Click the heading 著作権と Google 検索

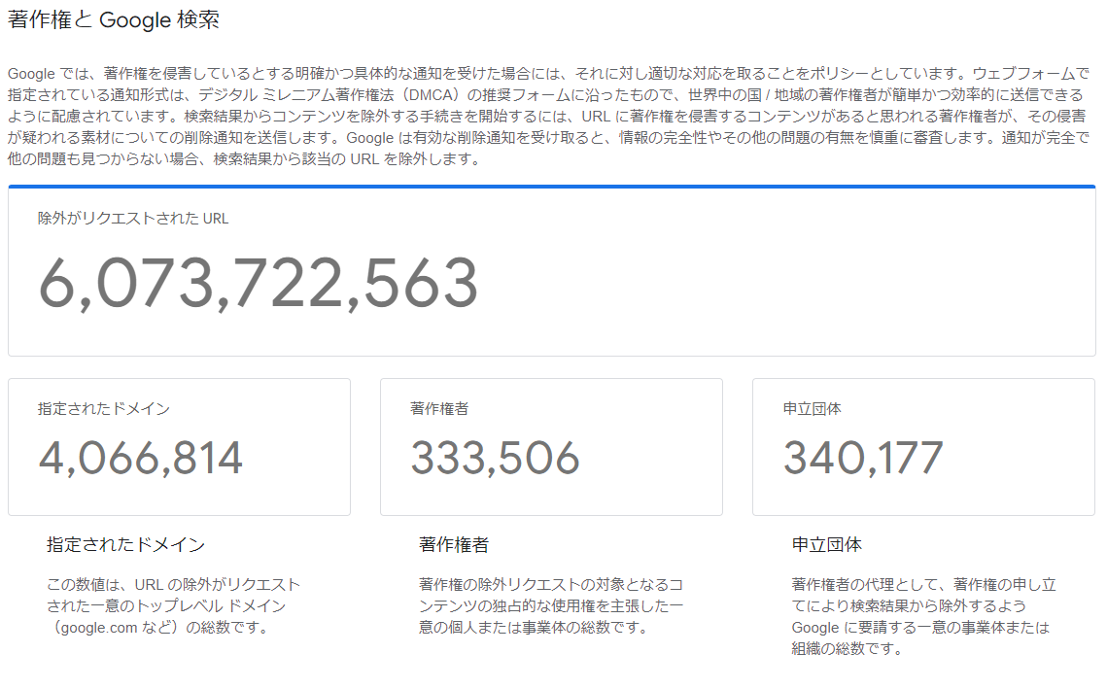click(114, 19)
